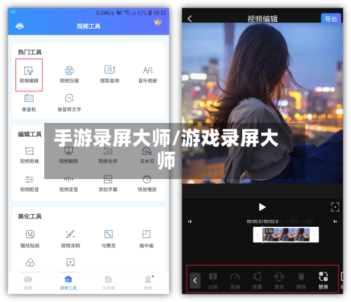The height and width of the screenshot is (302, 351).
Task: Tap the gold crown VIP icon
Action: (158, 22)
